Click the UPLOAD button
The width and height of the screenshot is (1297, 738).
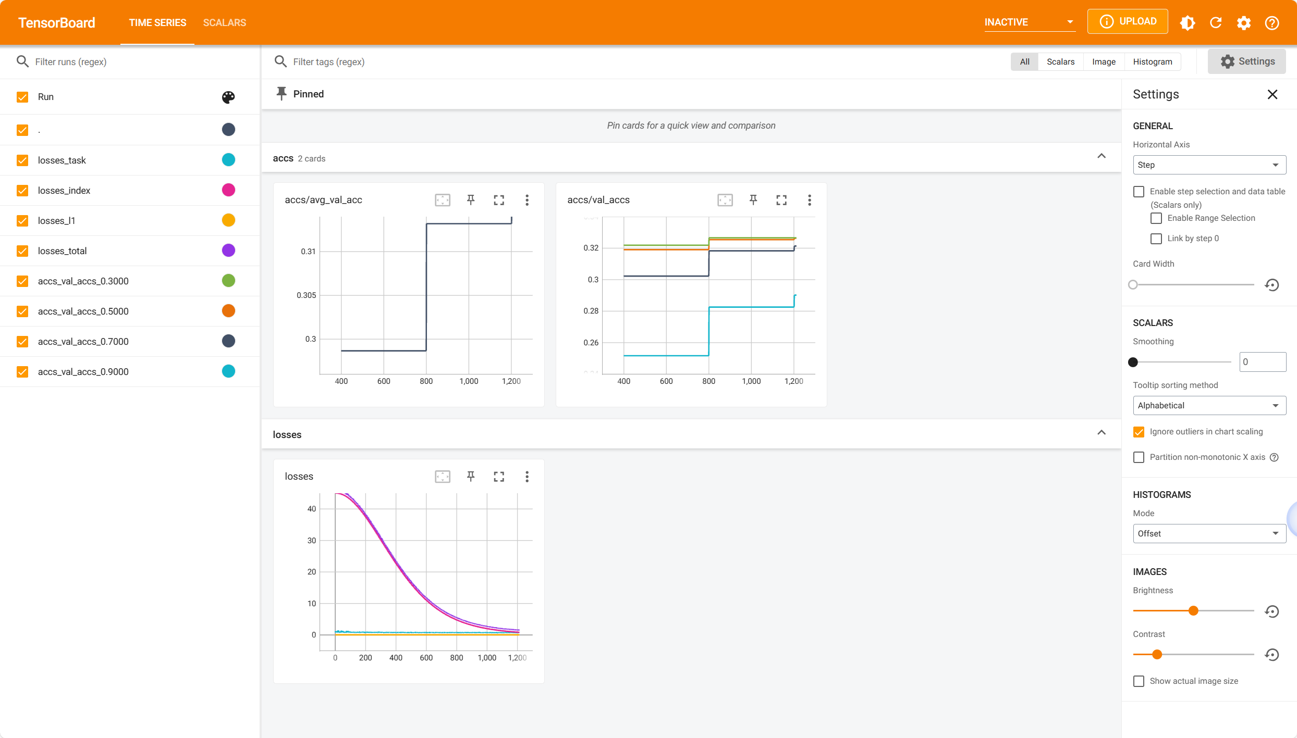[x=1128, y=21]
